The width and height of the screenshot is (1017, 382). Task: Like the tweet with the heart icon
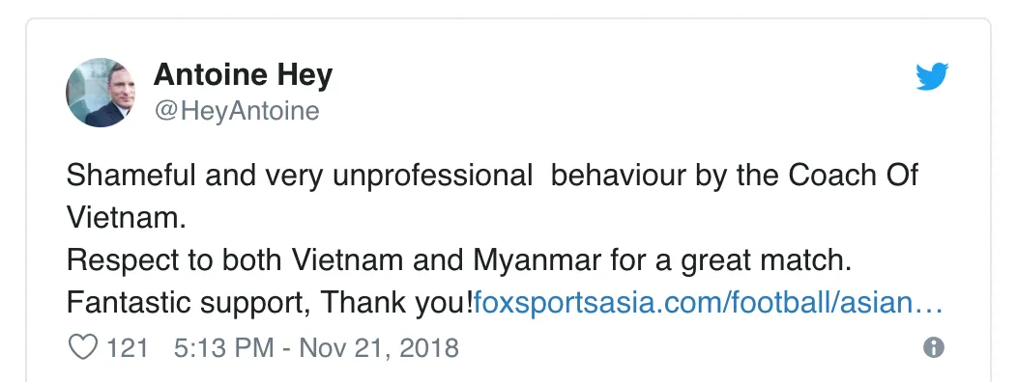(x=83, y=347)
